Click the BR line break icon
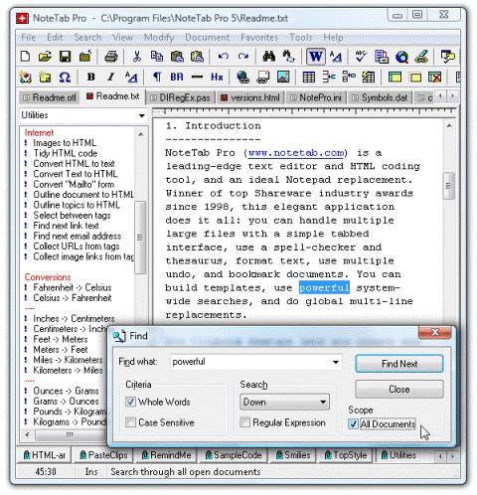The image size is (477, 495). coord(177,78)
